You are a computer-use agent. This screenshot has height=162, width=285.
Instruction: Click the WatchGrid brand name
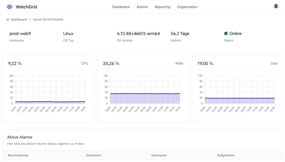pos(26,7)
